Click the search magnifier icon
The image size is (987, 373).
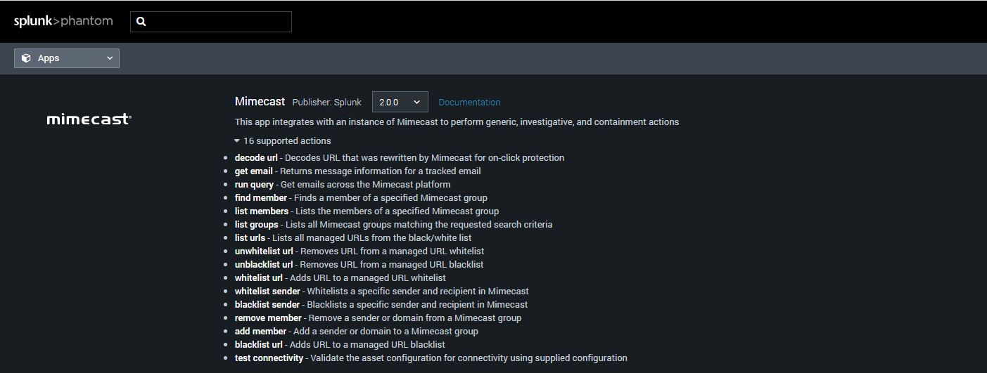[x=141, y=22]
